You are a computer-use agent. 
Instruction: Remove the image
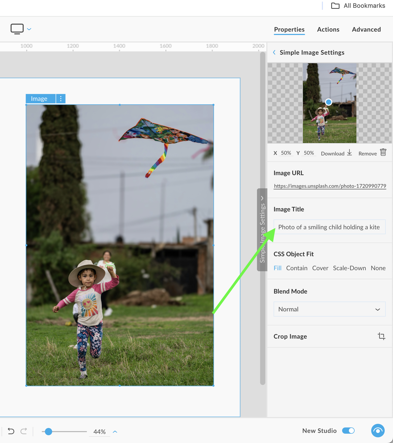(372, 153)
